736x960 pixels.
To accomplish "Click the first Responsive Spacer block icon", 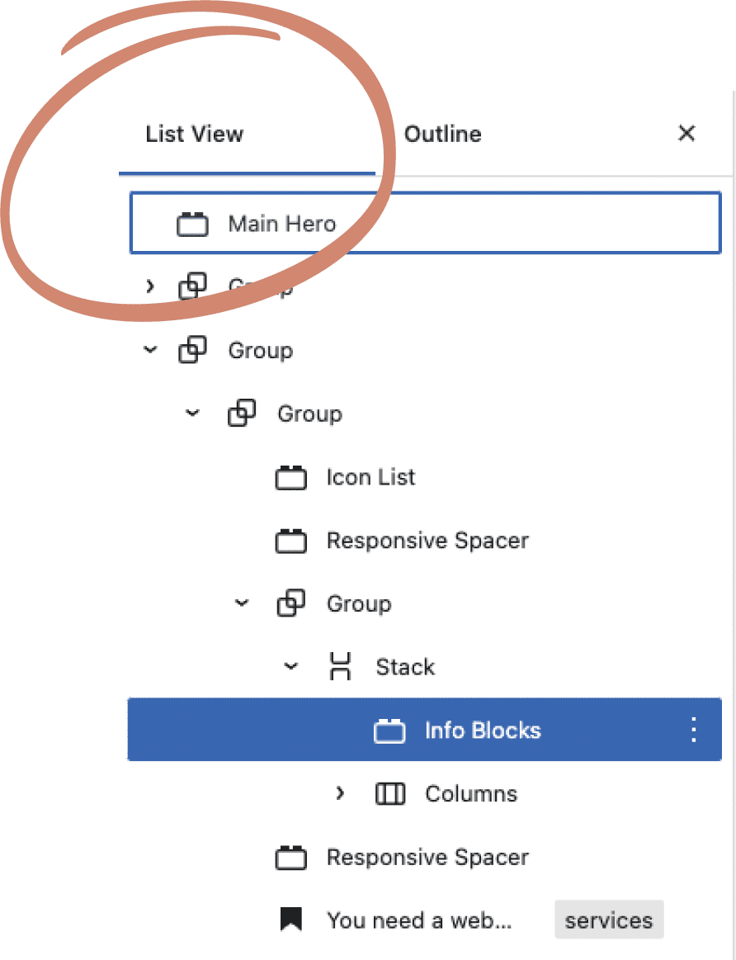I will click(290, 541).
